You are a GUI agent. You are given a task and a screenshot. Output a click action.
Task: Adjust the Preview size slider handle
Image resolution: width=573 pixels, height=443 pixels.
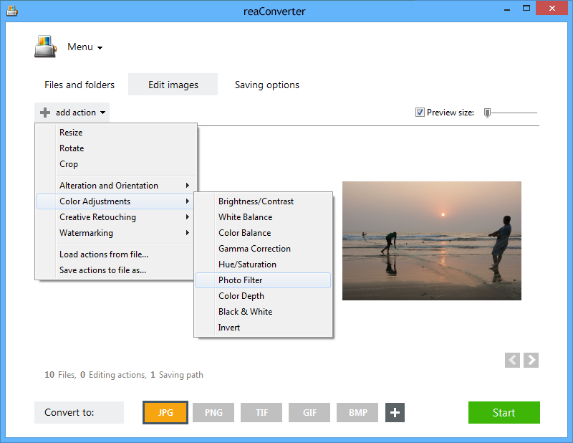[x=487, y=113]
